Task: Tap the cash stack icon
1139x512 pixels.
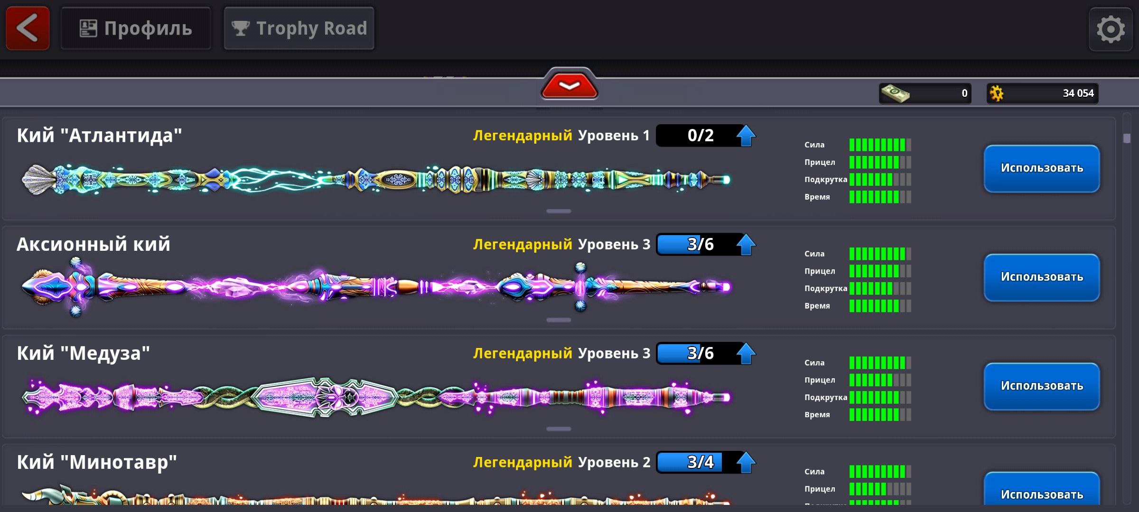Action: coord(895,93)
